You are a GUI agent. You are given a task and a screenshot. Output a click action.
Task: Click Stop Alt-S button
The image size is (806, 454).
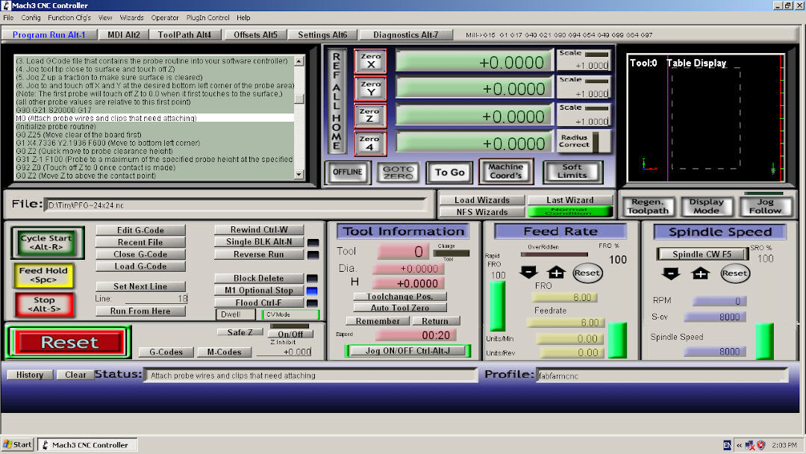point(44,304)
